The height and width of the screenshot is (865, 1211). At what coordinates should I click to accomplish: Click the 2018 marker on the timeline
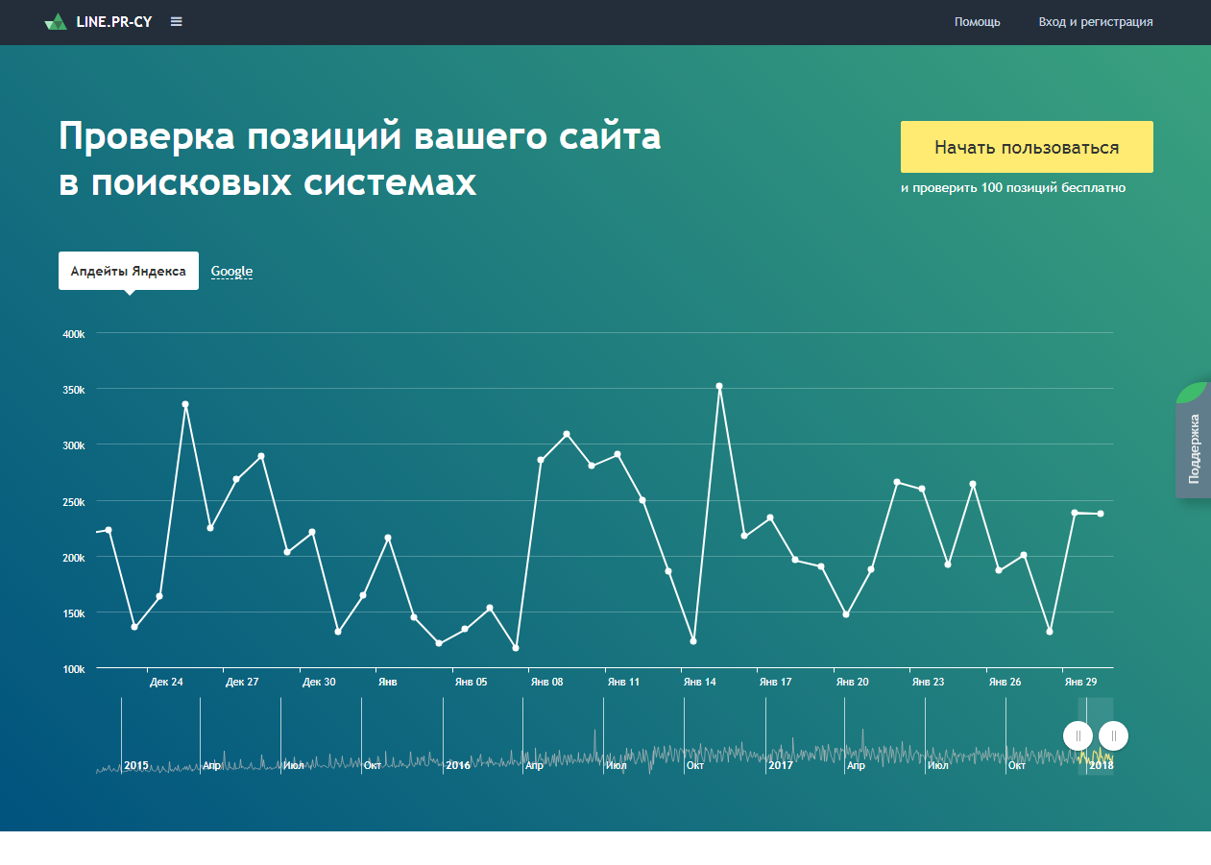1102,765
